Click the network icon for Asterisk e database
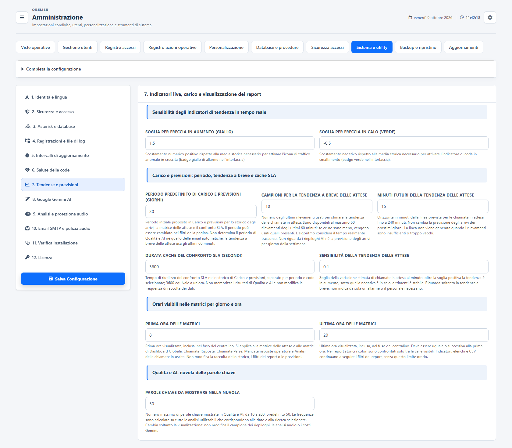 pos(28,126)
